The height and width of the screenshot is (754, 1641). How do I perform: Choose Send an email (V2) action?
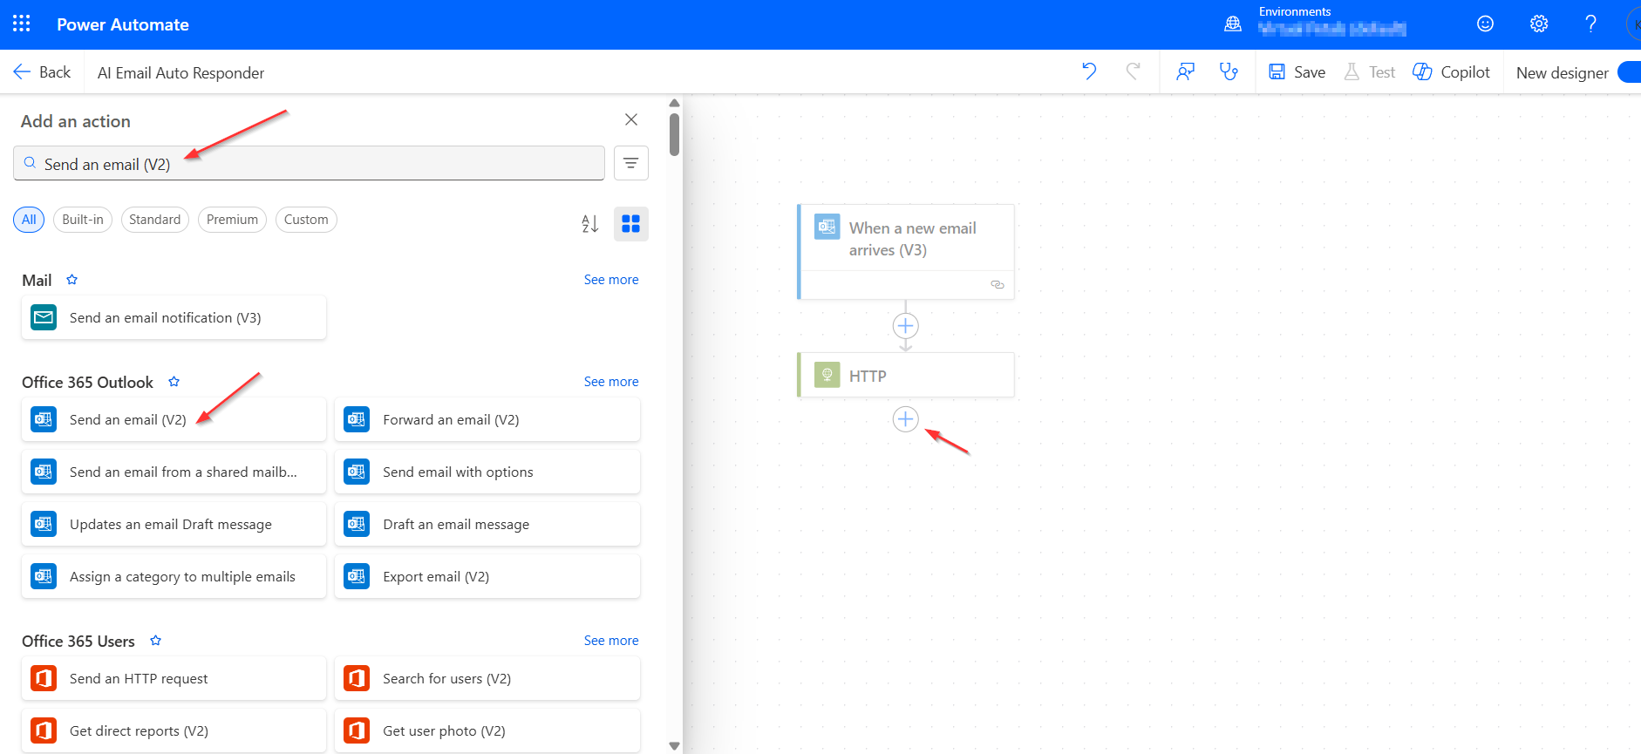pos(174,419)
